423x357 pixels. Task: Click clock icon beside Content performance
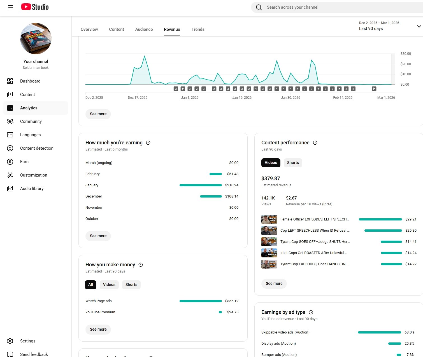[x=315, y=143]
